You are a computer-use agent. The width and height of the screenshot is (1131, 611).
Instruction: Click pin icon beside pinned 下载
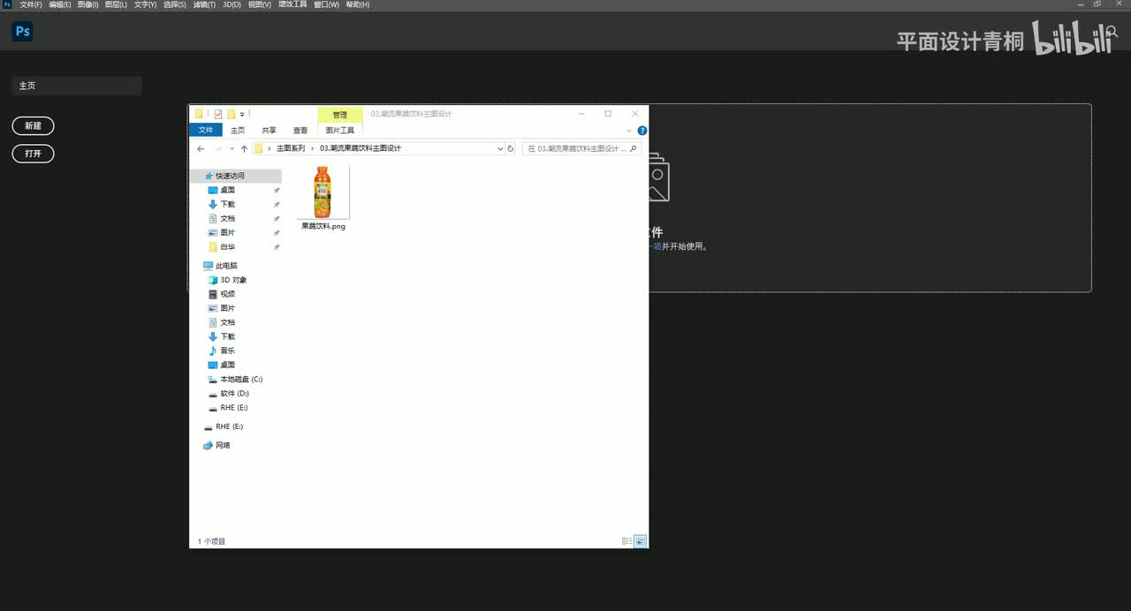[277, 204]
